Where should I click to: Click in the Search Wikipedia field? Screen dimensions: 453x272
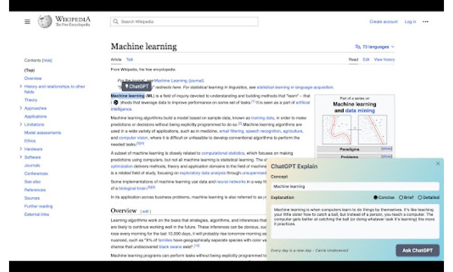pos(184,22)
